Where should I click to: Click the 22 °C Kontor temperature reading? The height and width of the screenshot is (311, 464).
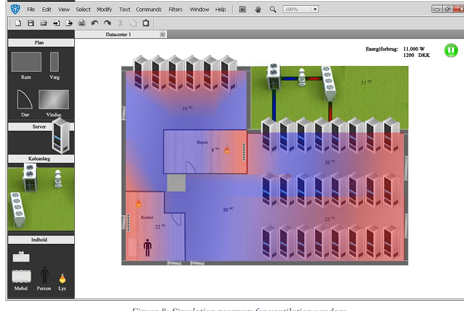[160, 226]
